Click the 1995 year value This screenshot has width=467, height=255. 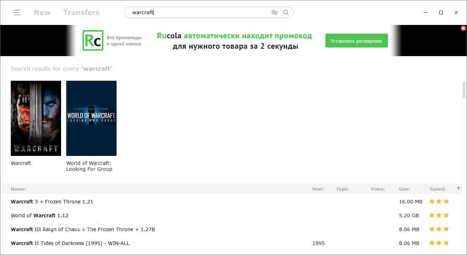click(x=319, y=243)
